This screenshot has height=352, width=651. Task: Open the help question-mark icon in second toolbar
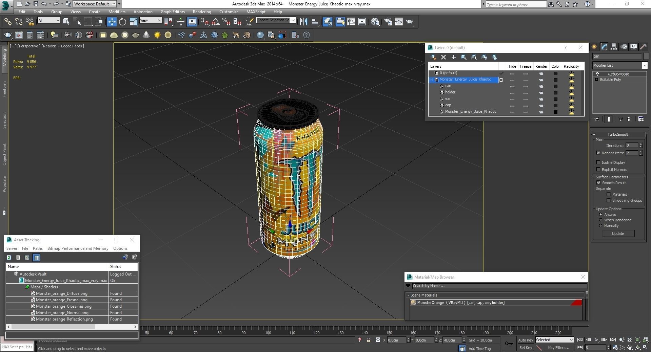[306, 35]
